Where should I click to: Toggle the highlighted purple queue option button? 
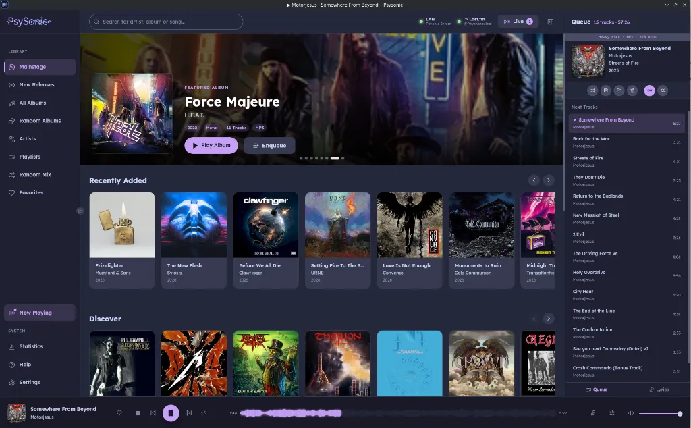coord(649,90)
